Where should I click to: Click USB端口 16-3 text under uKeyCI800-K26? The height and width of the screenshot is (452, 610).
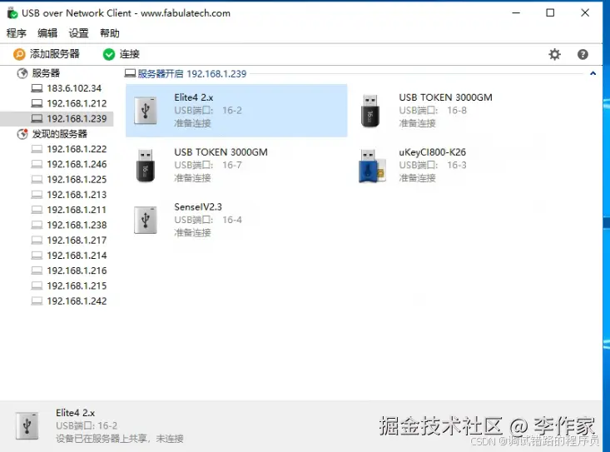[x=433, y=165]
